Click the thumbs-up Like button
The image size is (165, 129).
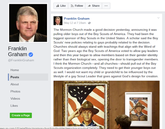pyautogui.click(x=61, y=6)
